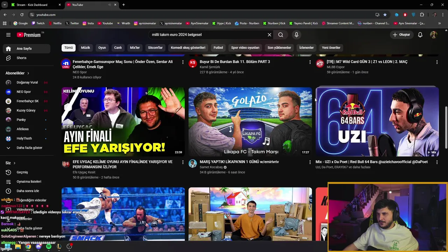Select Komedi skeç gösterileri chip
This screenshot has height=252, width=448.
tap(188, 48)
